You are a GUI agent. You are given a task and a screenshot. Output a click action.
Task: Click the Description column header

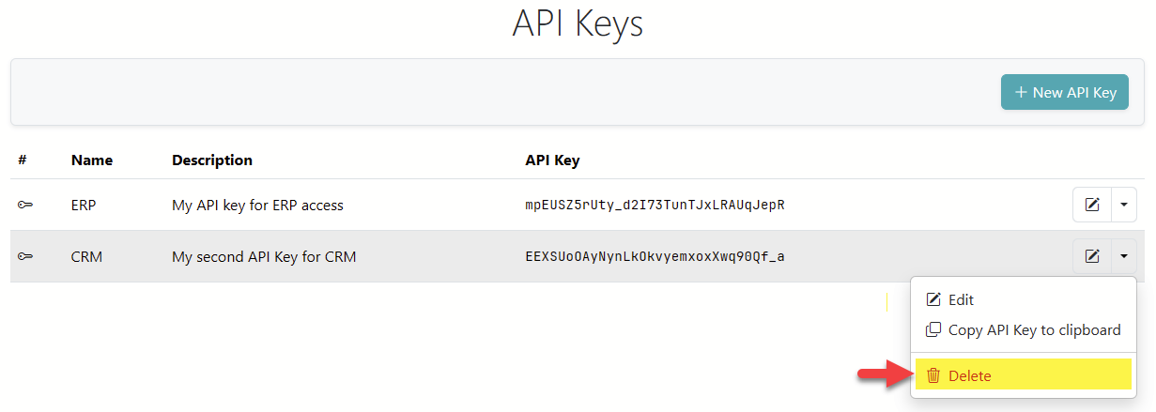tap(212, 160)
